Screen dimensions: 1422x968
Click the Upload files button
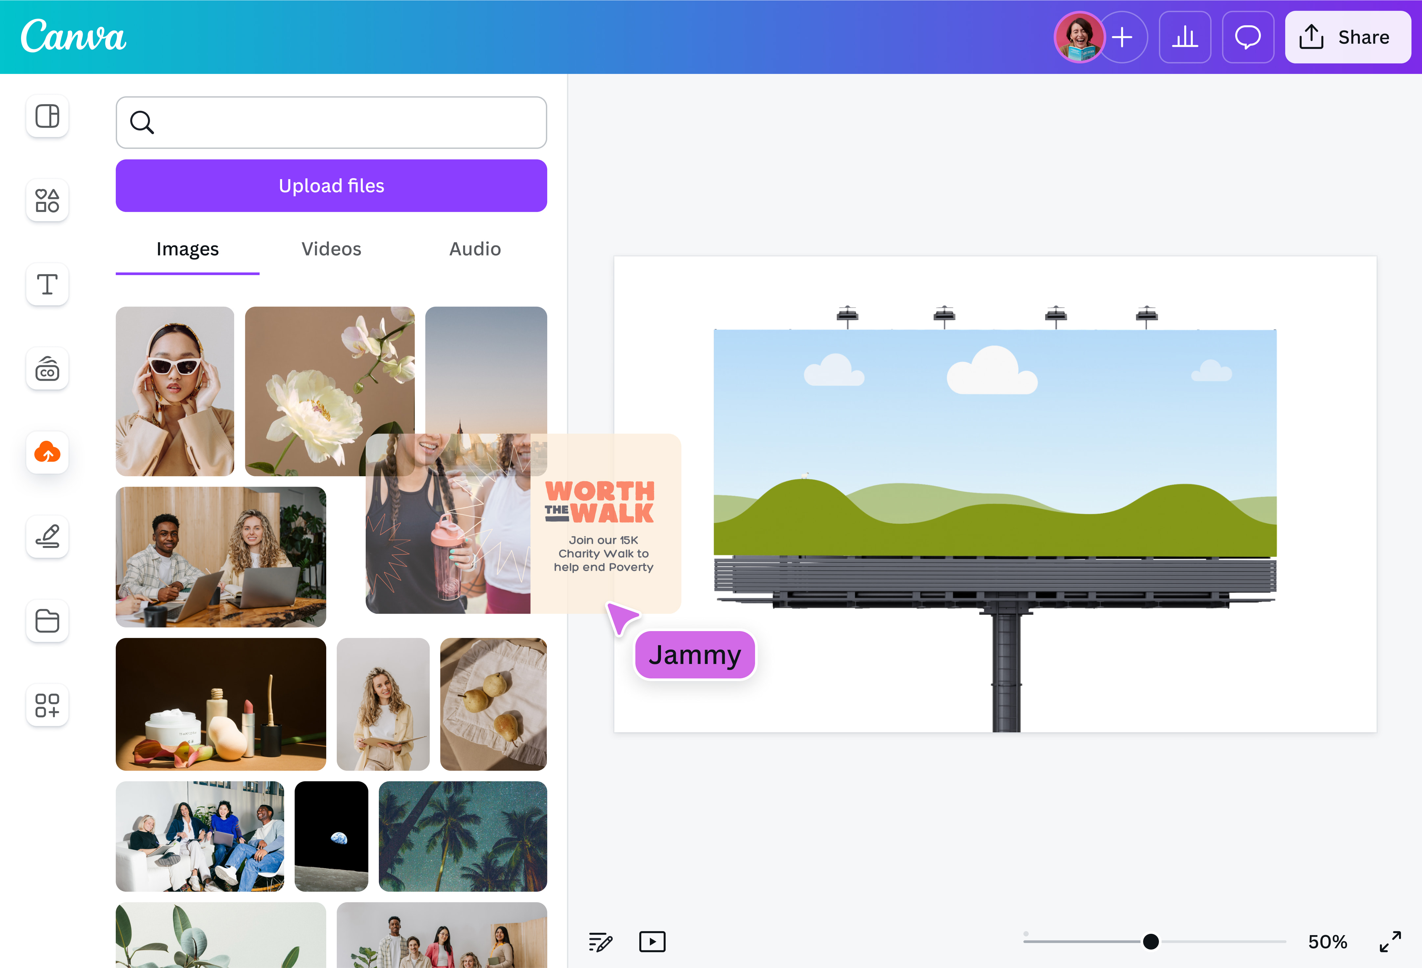pos(331,186)
